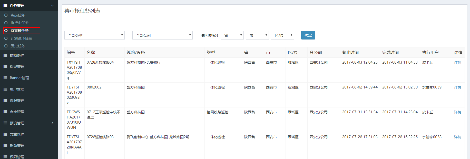
Task: Expand the 预设管理 submenu arrow
Action: click(x=52, y=123)
